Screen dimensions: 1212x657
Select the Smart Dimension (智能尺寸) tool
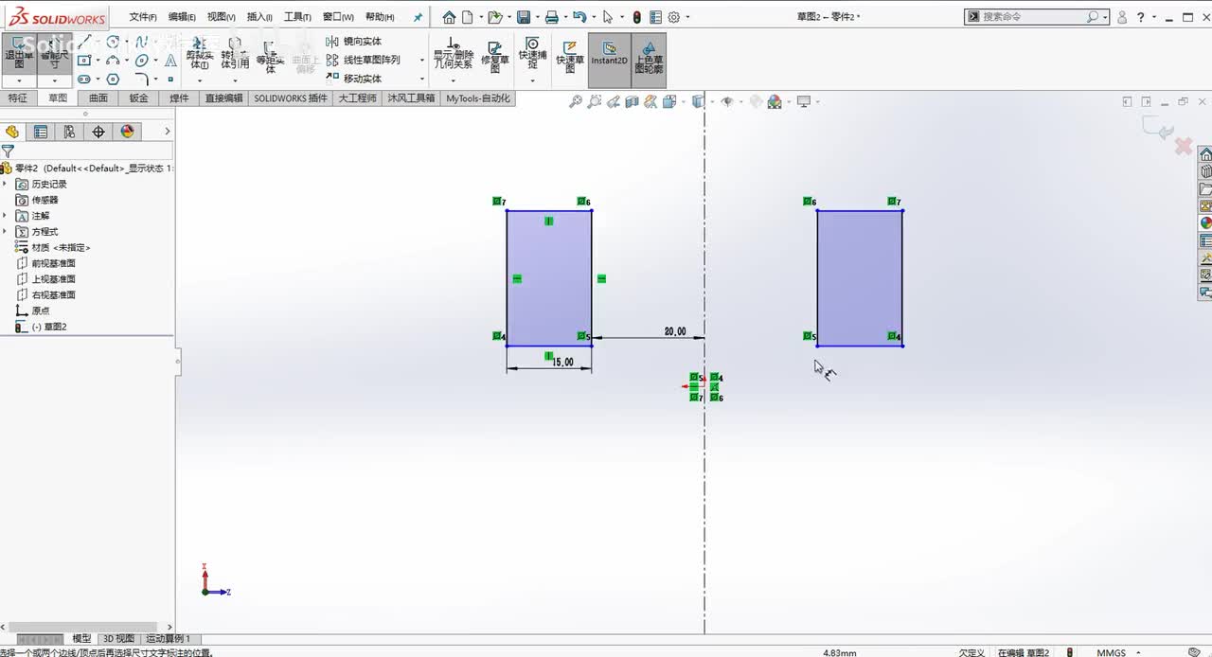[54, 54]
